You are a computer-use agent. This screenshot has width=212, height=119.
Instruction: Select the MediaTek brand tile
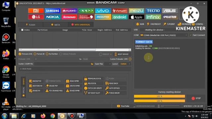pyautogui.click(x=103, y=17)
